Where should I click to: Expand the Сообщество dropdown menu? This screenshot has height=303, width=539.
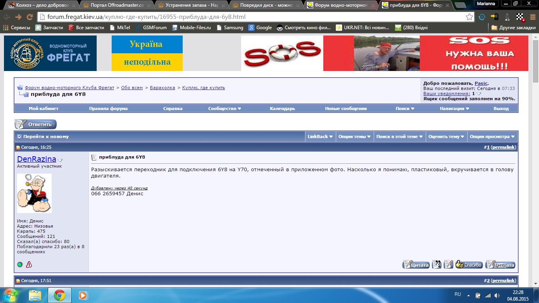(225, 108)
